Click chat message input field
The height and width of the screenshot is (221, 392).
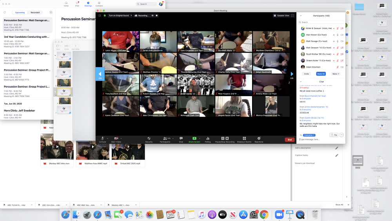click(321, 139)
